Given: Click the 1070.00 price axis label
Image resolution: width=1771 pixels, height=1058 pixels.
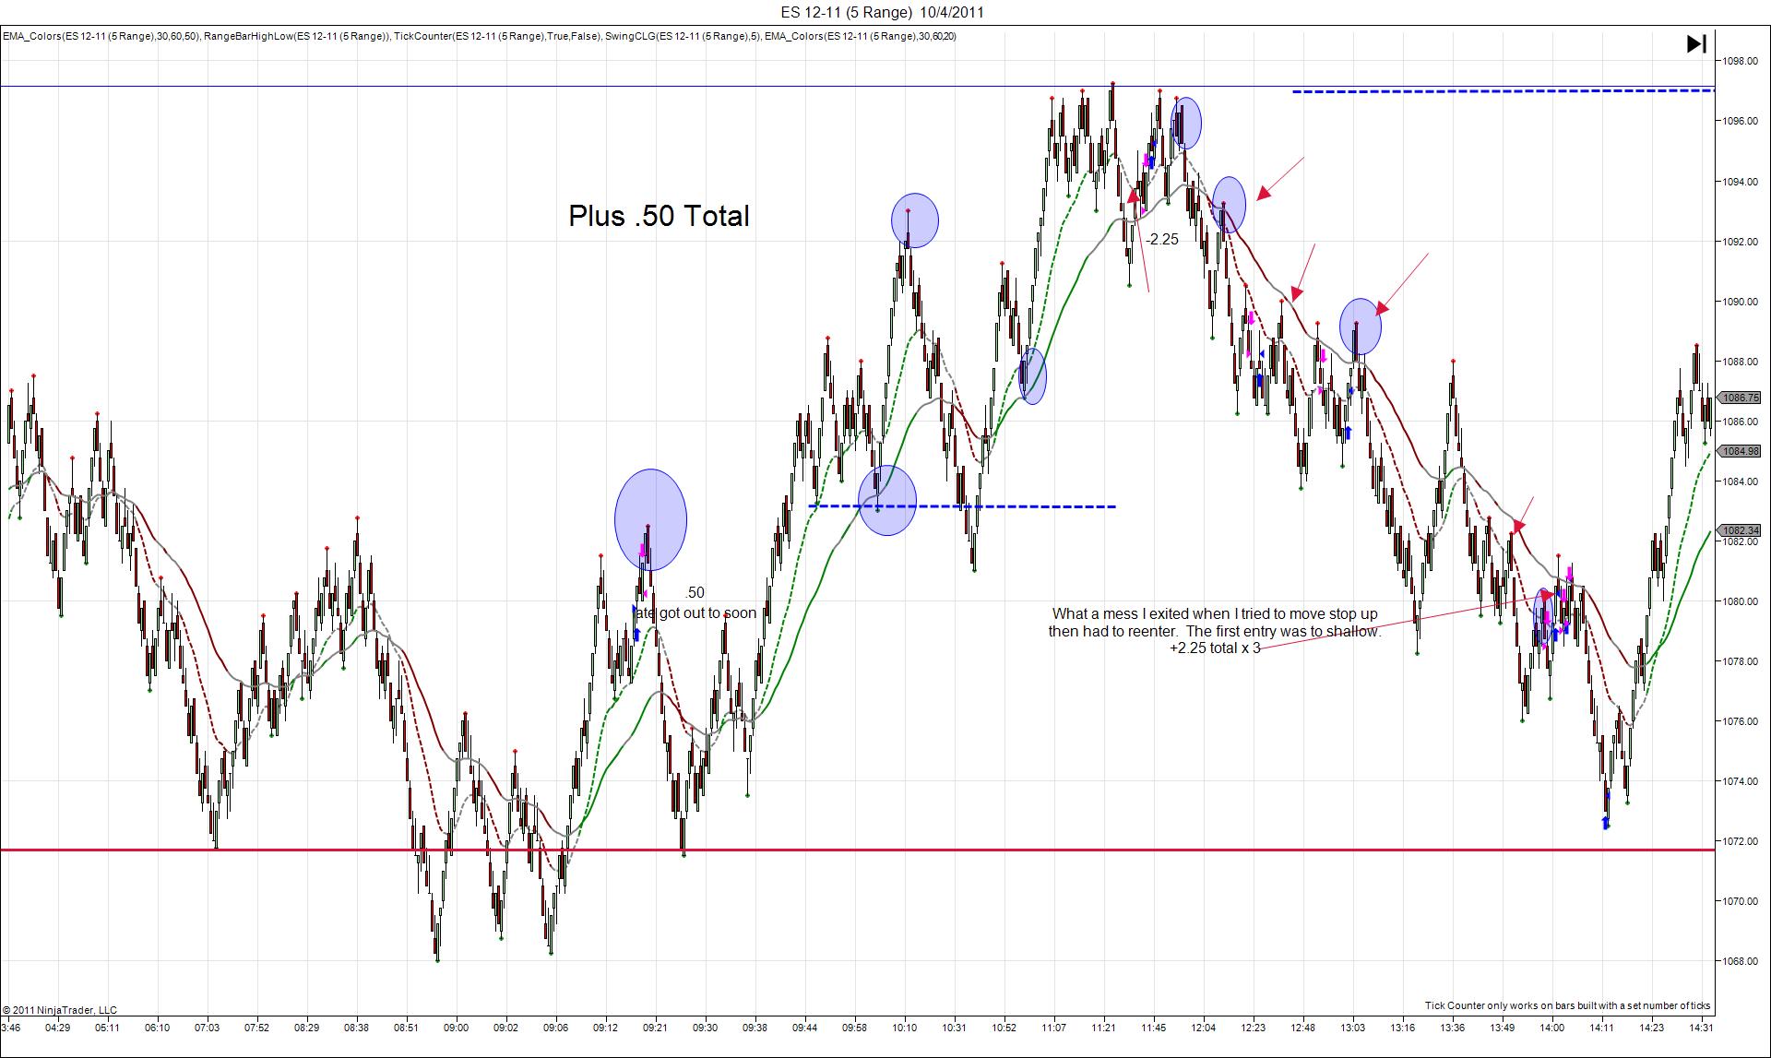Looking at the screenshot, I should click(x=1741, y=901).
